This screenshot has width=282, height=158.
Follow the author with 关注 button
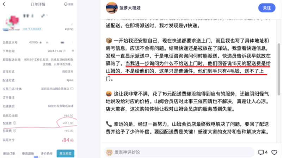[267, 8]
